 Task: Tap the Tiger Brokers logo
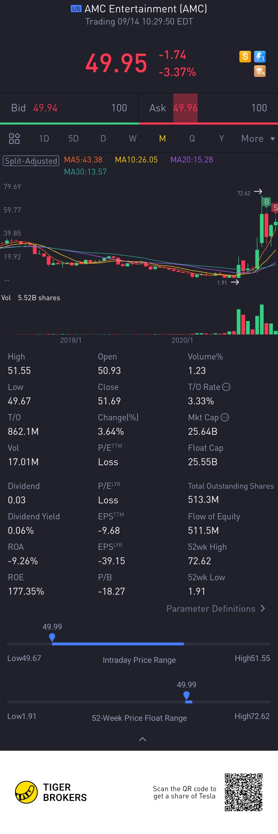coord(51,792)
